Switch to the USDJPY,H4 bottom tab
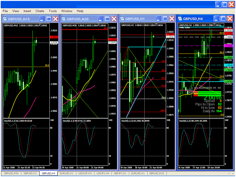Screen dimensions: 236x177 (103, 173)
